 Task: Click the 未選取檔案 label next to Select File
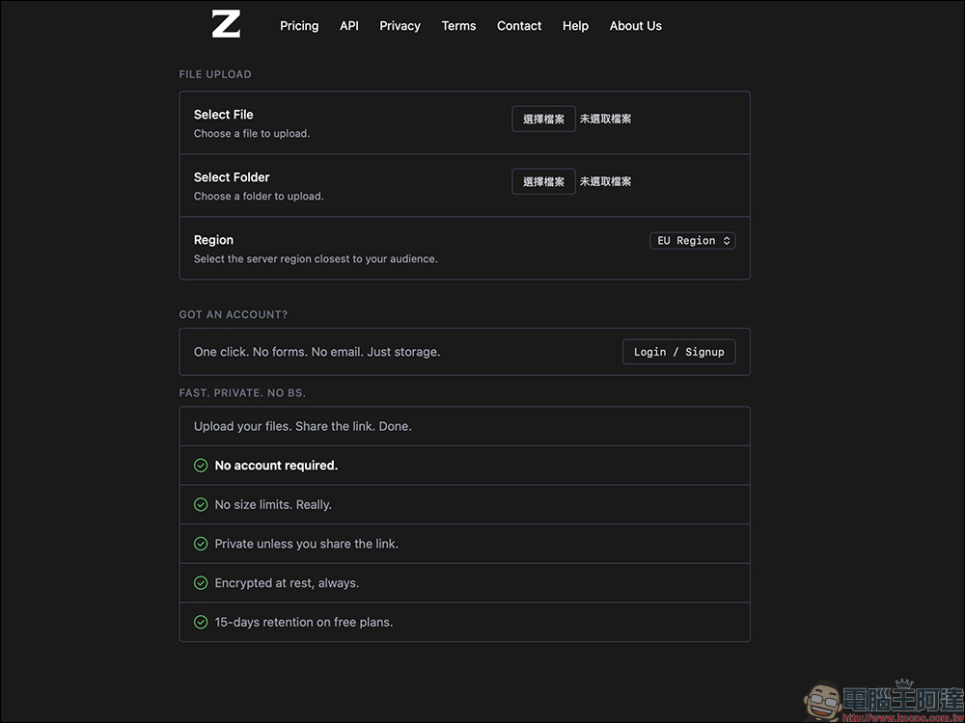click(605, 119)
